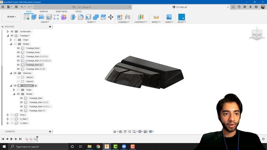Open the notifications bell
The image size is (267, 150).
[x=250, y=7]
